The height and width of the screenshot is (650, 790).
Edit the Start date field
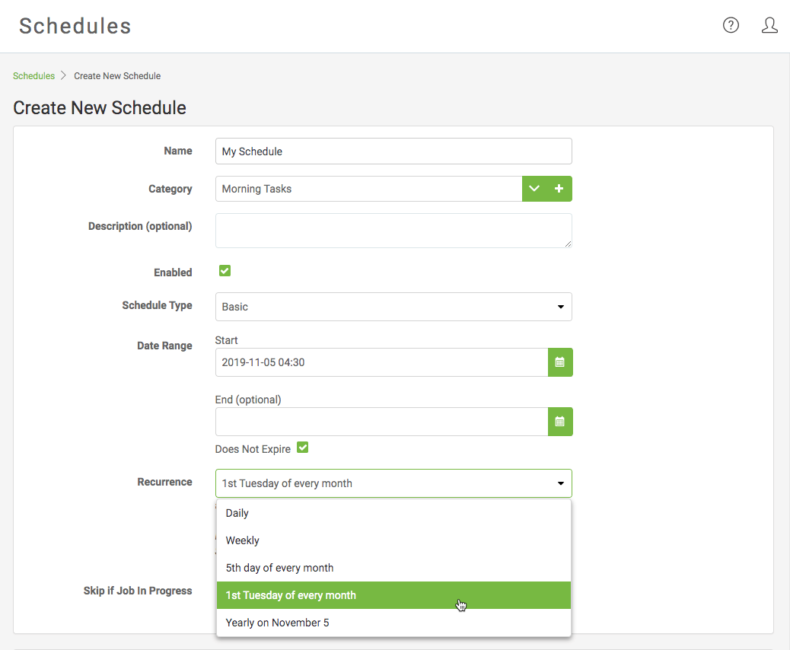[x=382, y=362]
